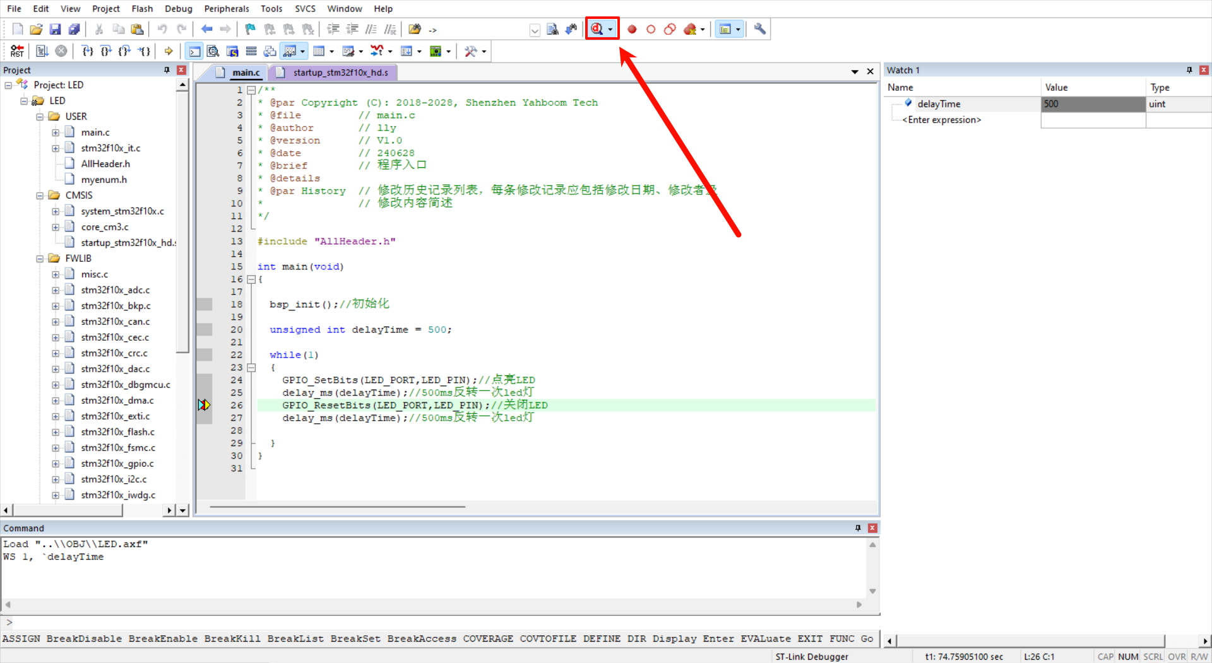Disable all breakpoints

point(670,29)
